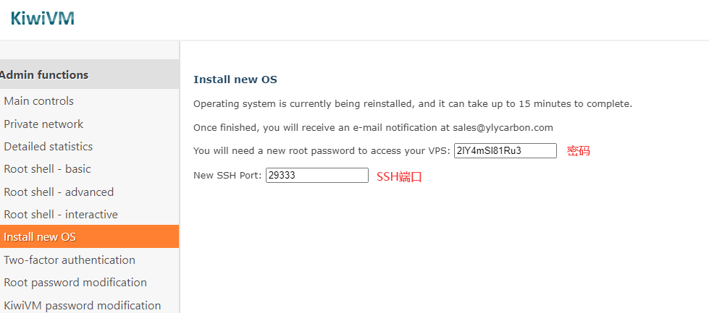The image size is (709, 313).
Task: Click the sales@ylycarbon.com email address
Action: click(503, 127)
